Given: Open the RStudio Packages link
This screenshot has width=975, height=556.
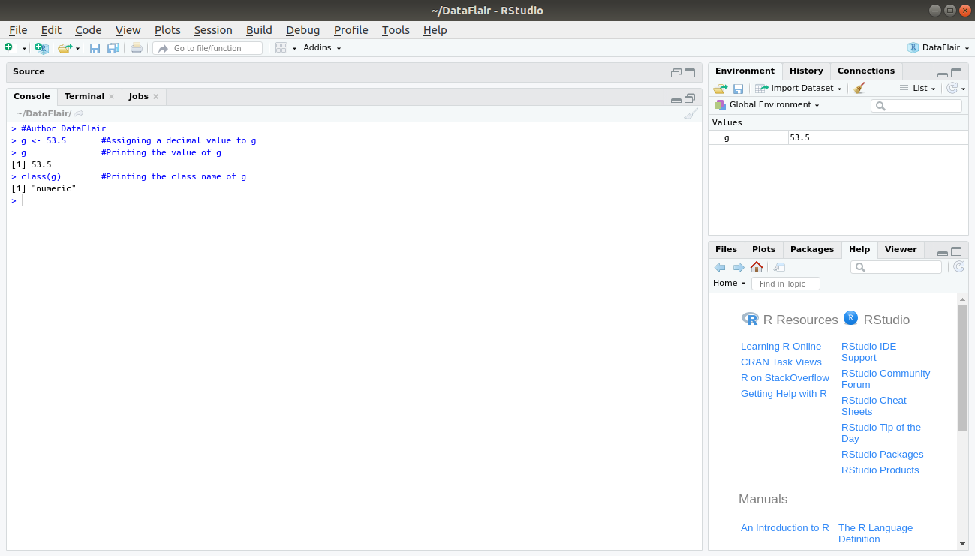Looking at the screenshot, I should coord(883,455).
